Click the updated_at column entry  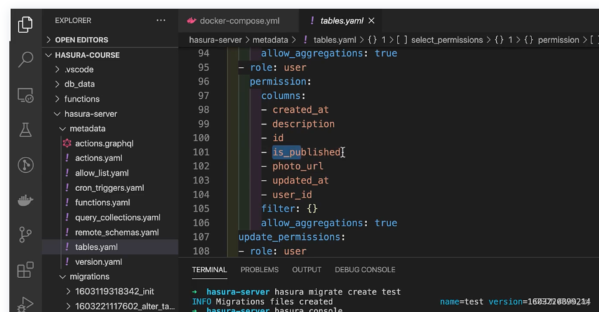(x=300, y=180)
